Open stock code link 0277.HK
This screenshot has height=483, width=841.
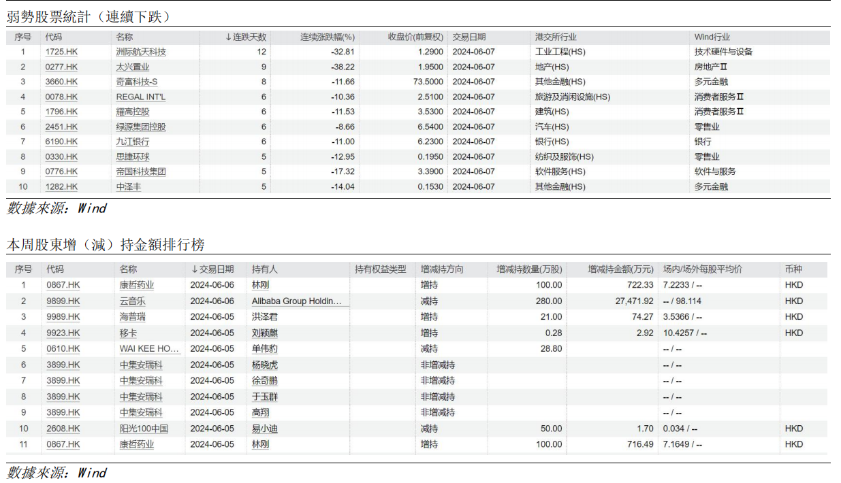pos(61,67)
